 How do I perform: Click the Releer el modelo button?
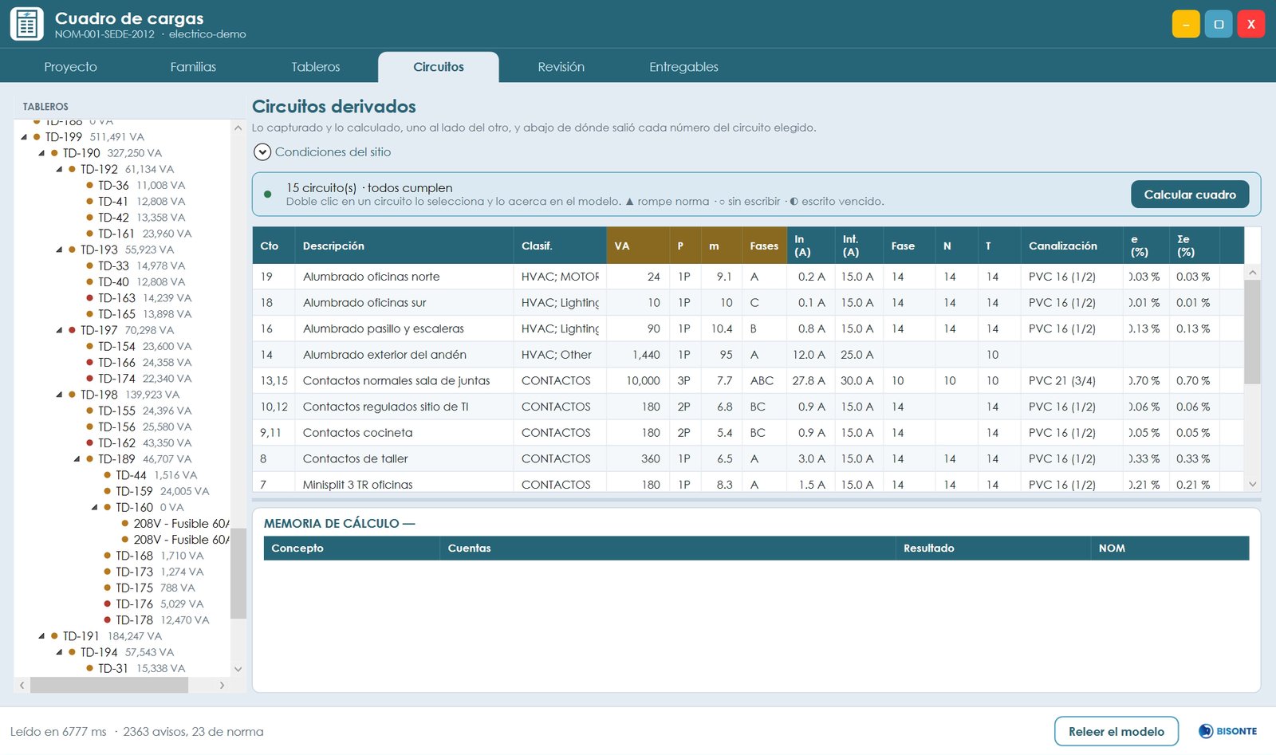(1116, 731)
